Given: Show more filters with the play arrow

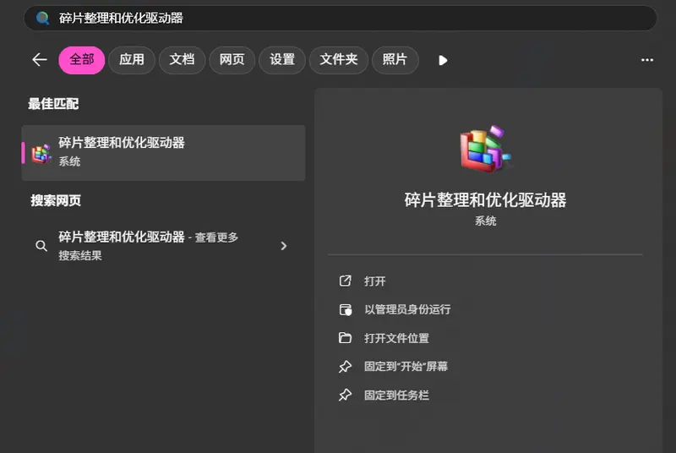Looking at the screenshot, I should coord(443,60).
